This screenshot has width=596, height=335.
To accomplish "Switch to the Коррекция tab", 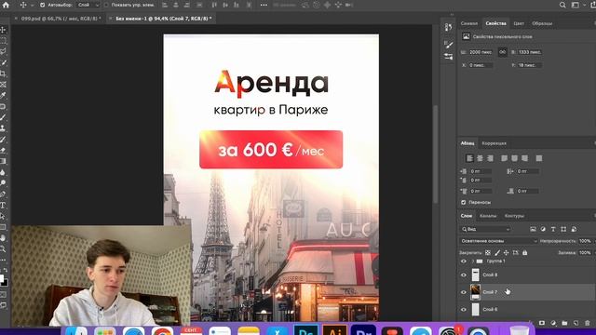I will click(x=494, y=143).
